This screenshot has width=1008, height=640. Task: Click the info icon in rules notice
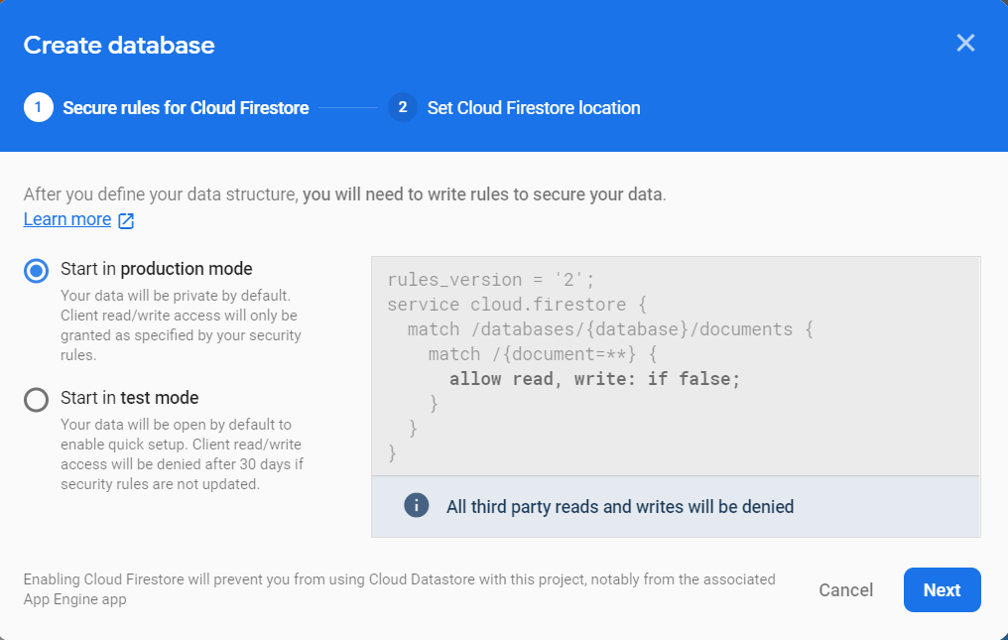click(416, 506)
